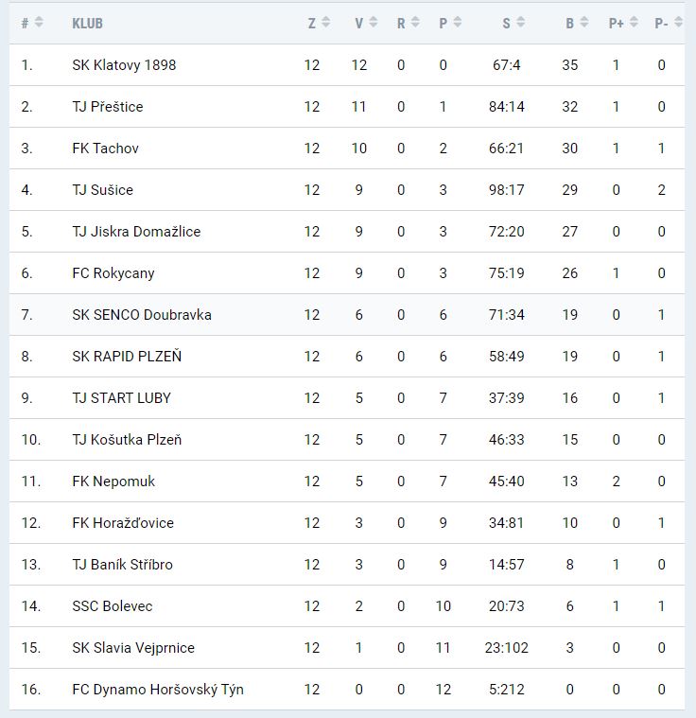Viewport: 696px width, 718px height.
Task: Open FC Dynamo Horšovský Týn link
Action: (158, 690)
